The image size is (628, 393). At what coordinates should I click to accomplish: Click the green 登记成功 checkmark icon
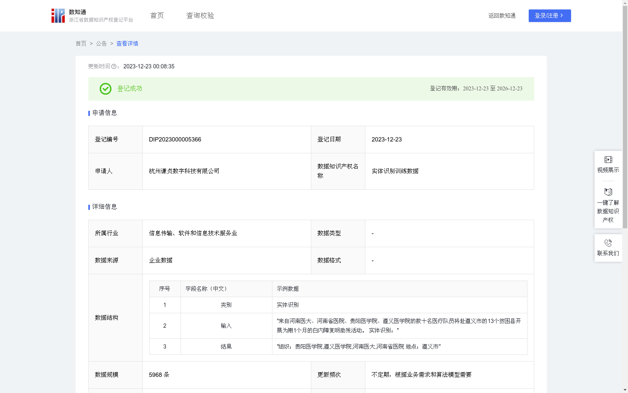click(106, 89)
